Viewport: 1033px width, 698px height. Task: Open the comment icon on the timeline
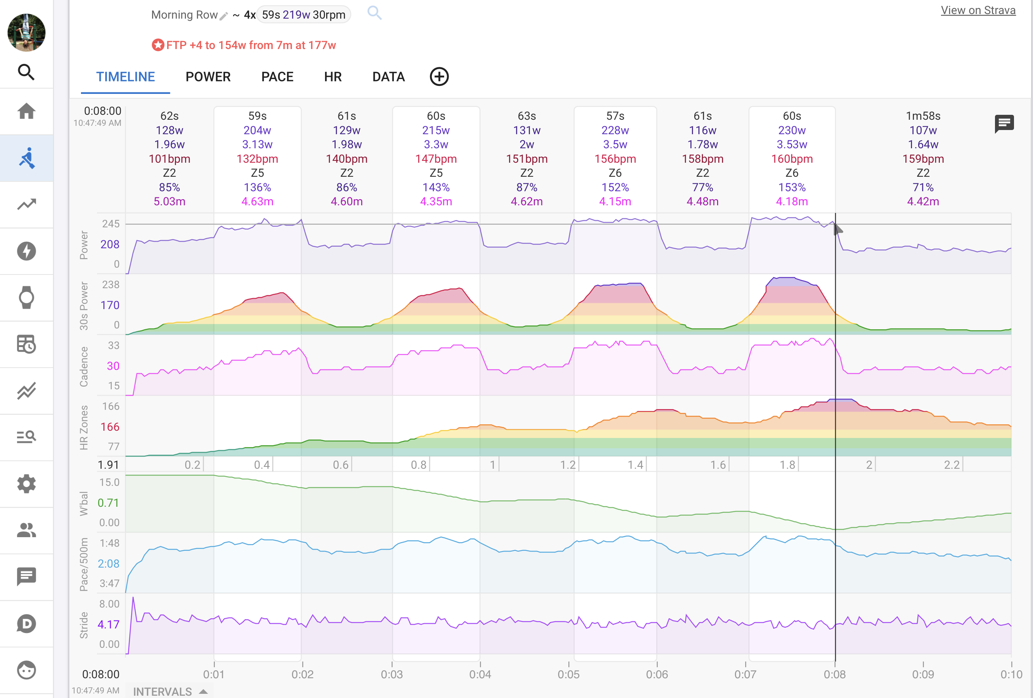(x=1004, y=124)
